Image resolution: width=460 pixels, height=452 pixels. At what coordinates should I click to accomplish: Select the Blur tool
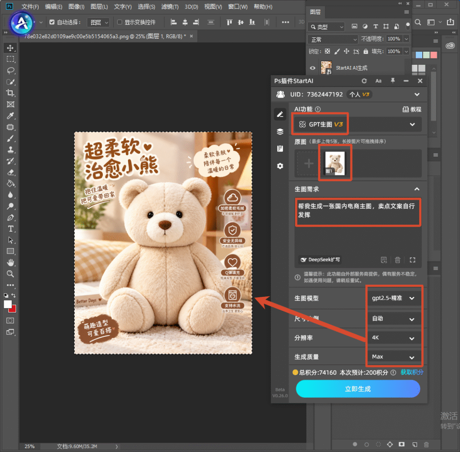coord(10,195)
